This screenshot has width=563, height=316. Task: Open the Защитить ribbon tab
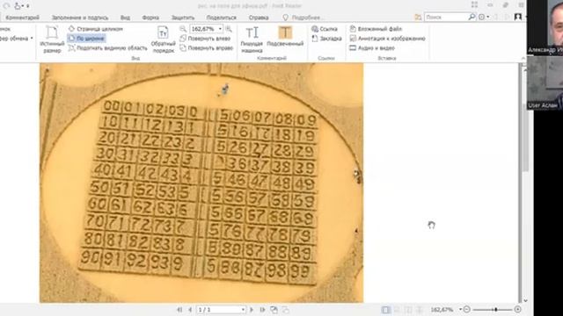coord(183,18)
